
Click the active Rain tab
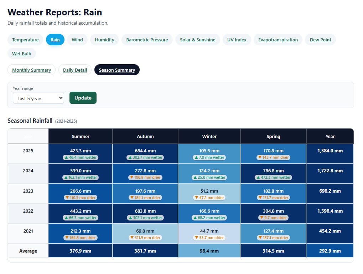click(x=55, y=40)
